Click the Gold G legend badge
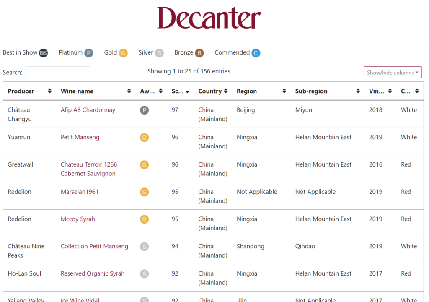The image size is (429, 302). click(123, 53)
